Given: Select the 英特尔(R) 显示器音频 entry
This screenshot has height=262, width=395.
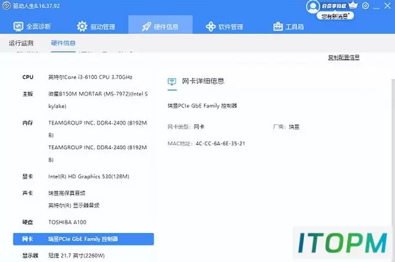Looking at the screenshot, I should (x=74, y=205).
